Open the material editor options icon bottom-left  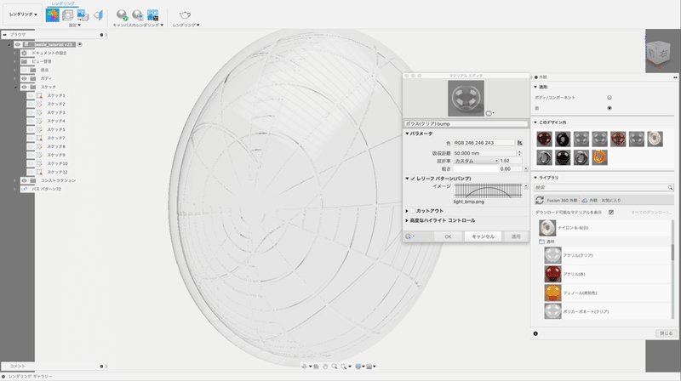(409, 236)
